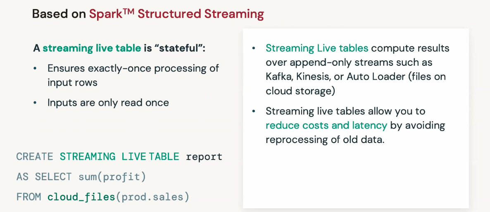Click '(prod.sales)' argument in the code
The width and height of the screenshot is (490, 212).
pyautogui.click(x=152, y=198)
